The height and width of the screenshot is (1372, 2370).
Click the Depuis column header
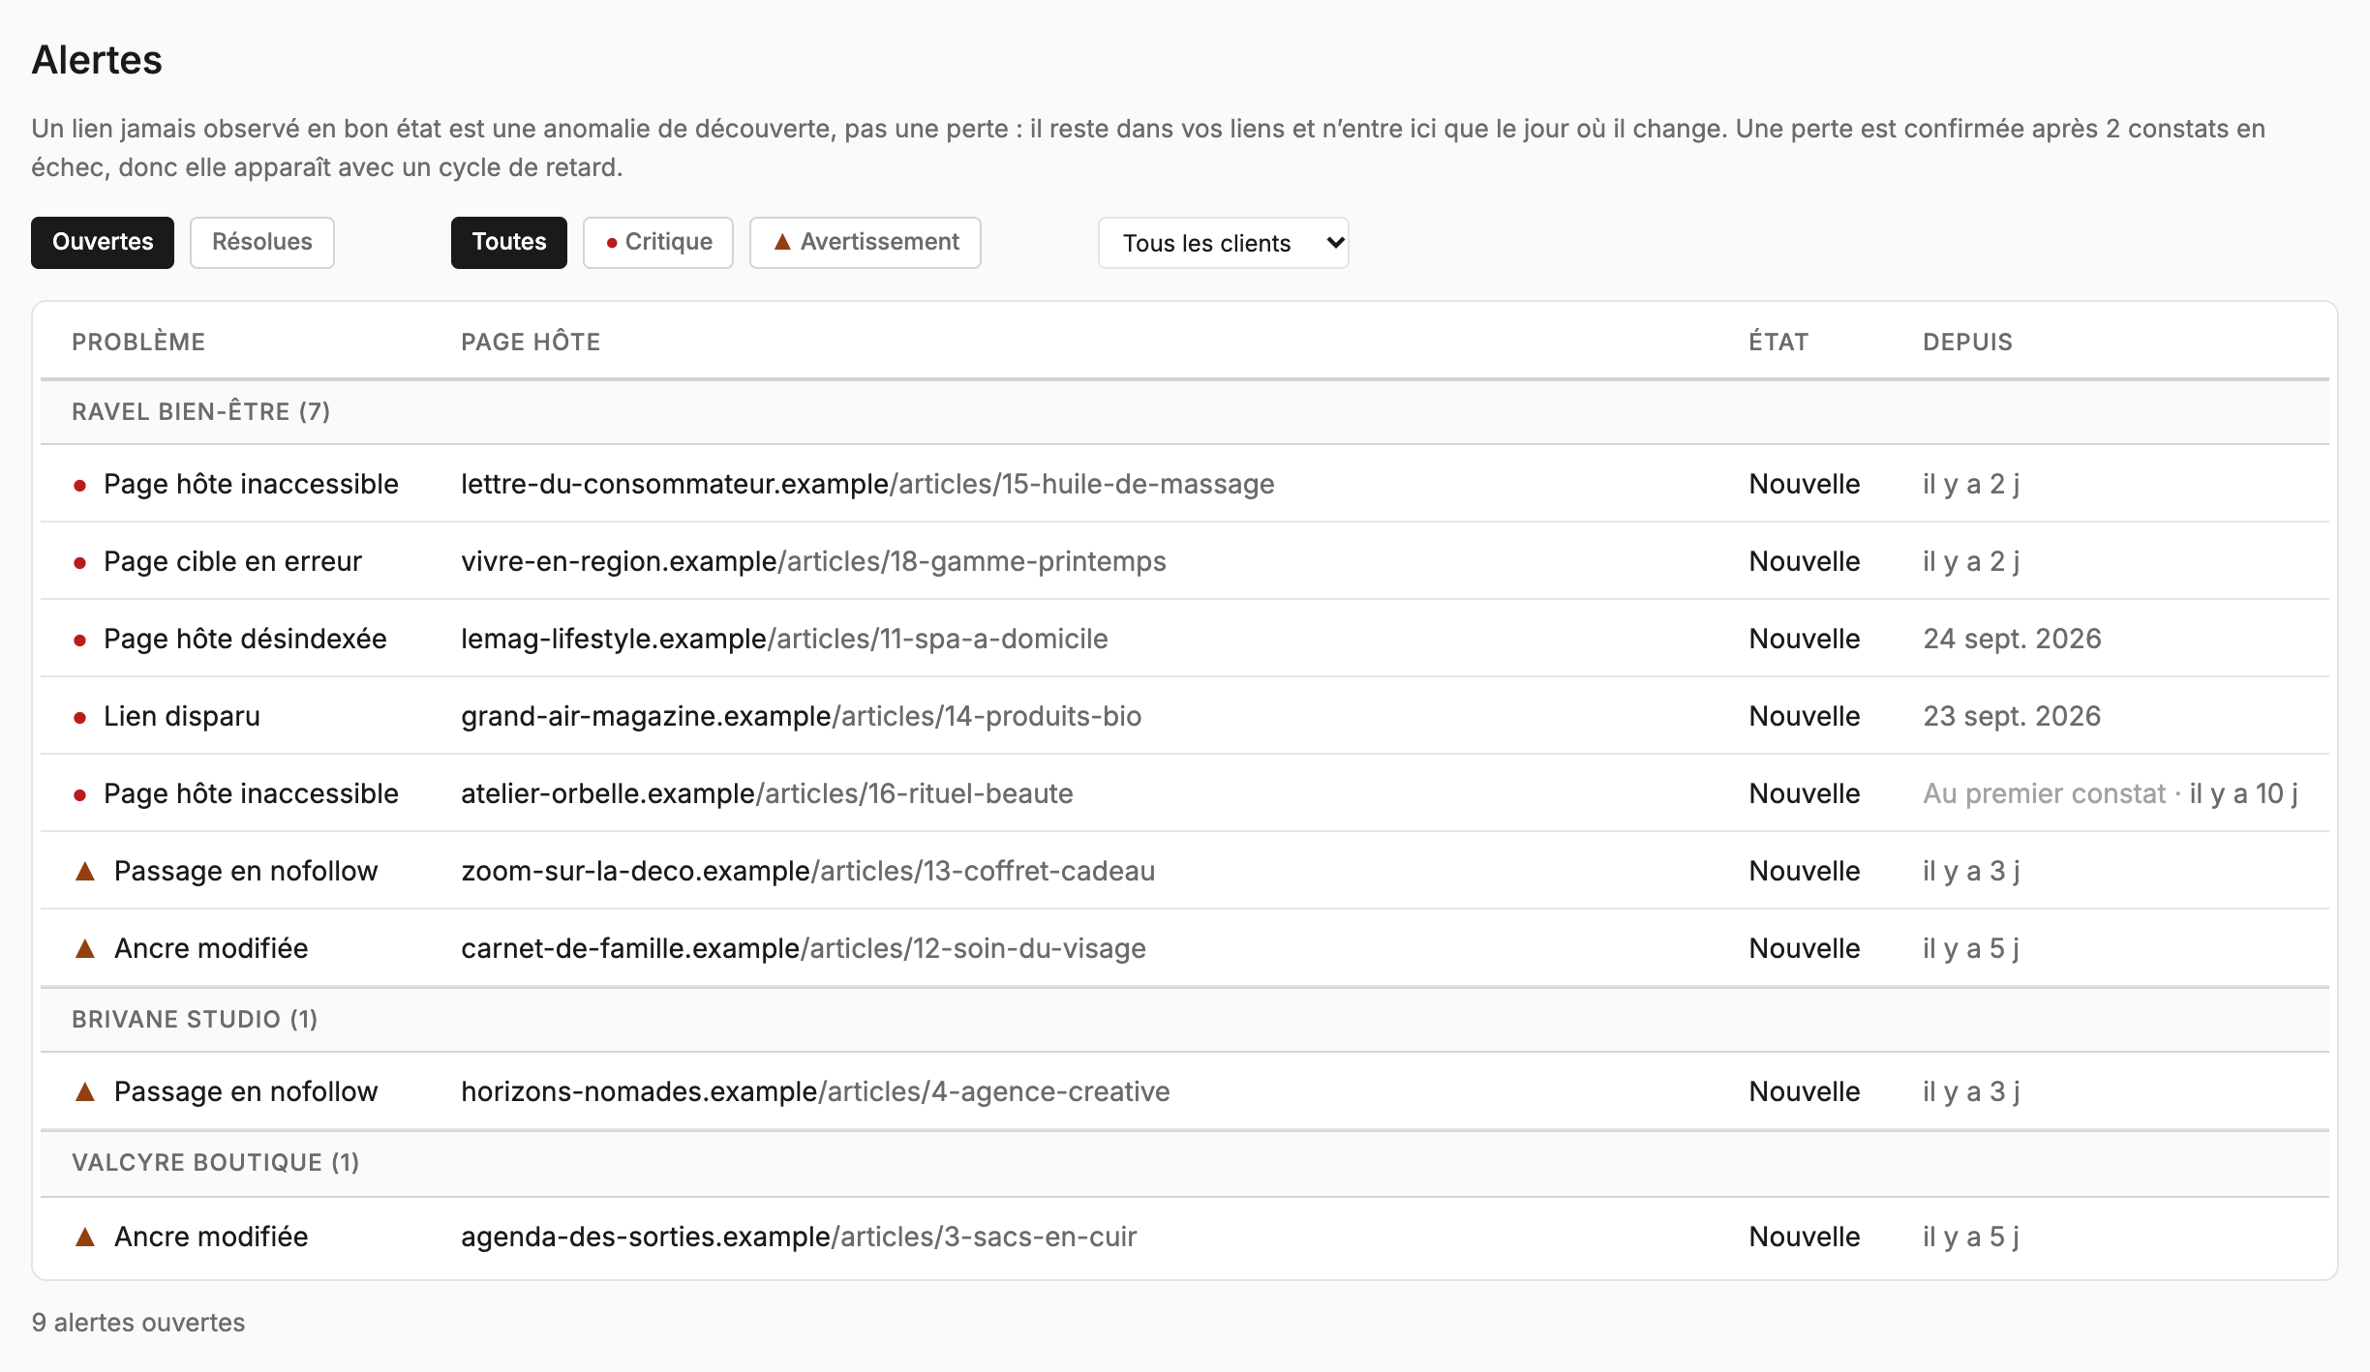coord(1967,342)
